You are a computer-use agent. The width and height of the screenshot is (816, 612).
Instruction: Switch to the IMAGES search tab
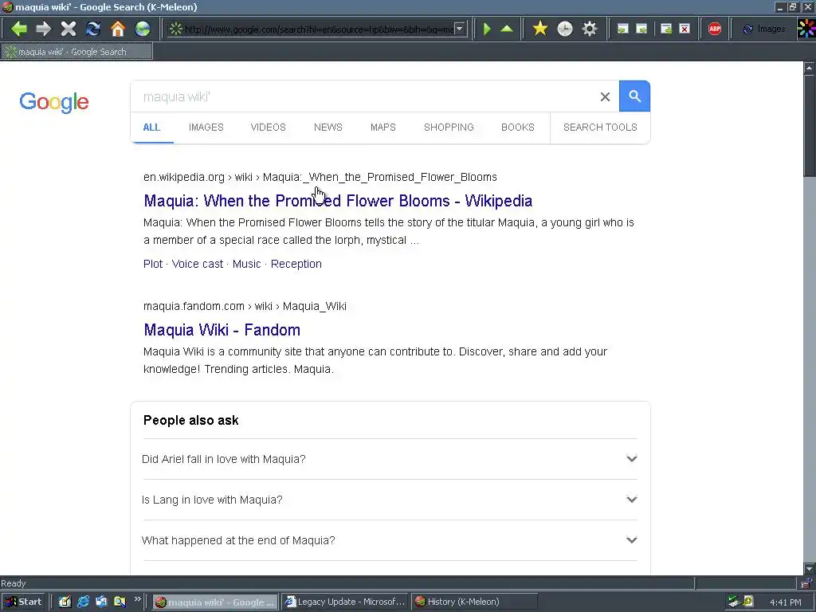point(206,127)
